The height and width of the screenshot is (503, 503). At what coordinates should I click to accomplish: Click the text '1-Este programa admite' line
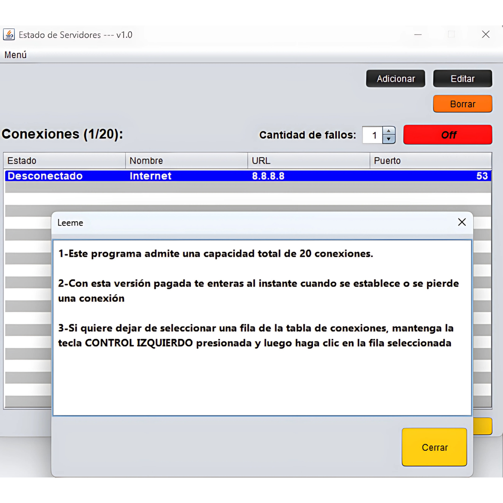click(216, 253)
